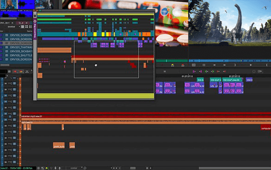This screenshot has height=170, width=271.
Task: Open the Untitled timeline view dropdown at the bottom
Action: pos(75,168)
